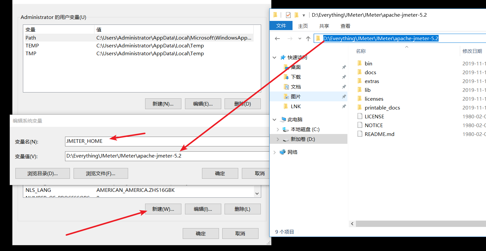This screenshot has height=251, width=486.
Task: Click the properties checkmark quick access icon
Action: point(288,15)
